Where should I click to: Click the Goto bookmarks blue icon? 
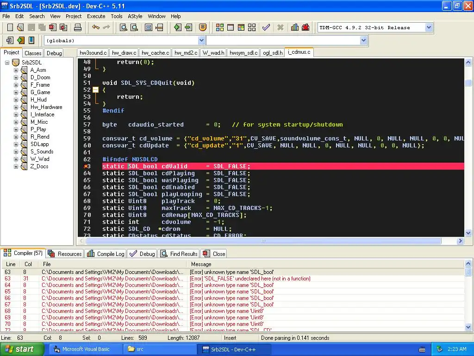(31, 40)
